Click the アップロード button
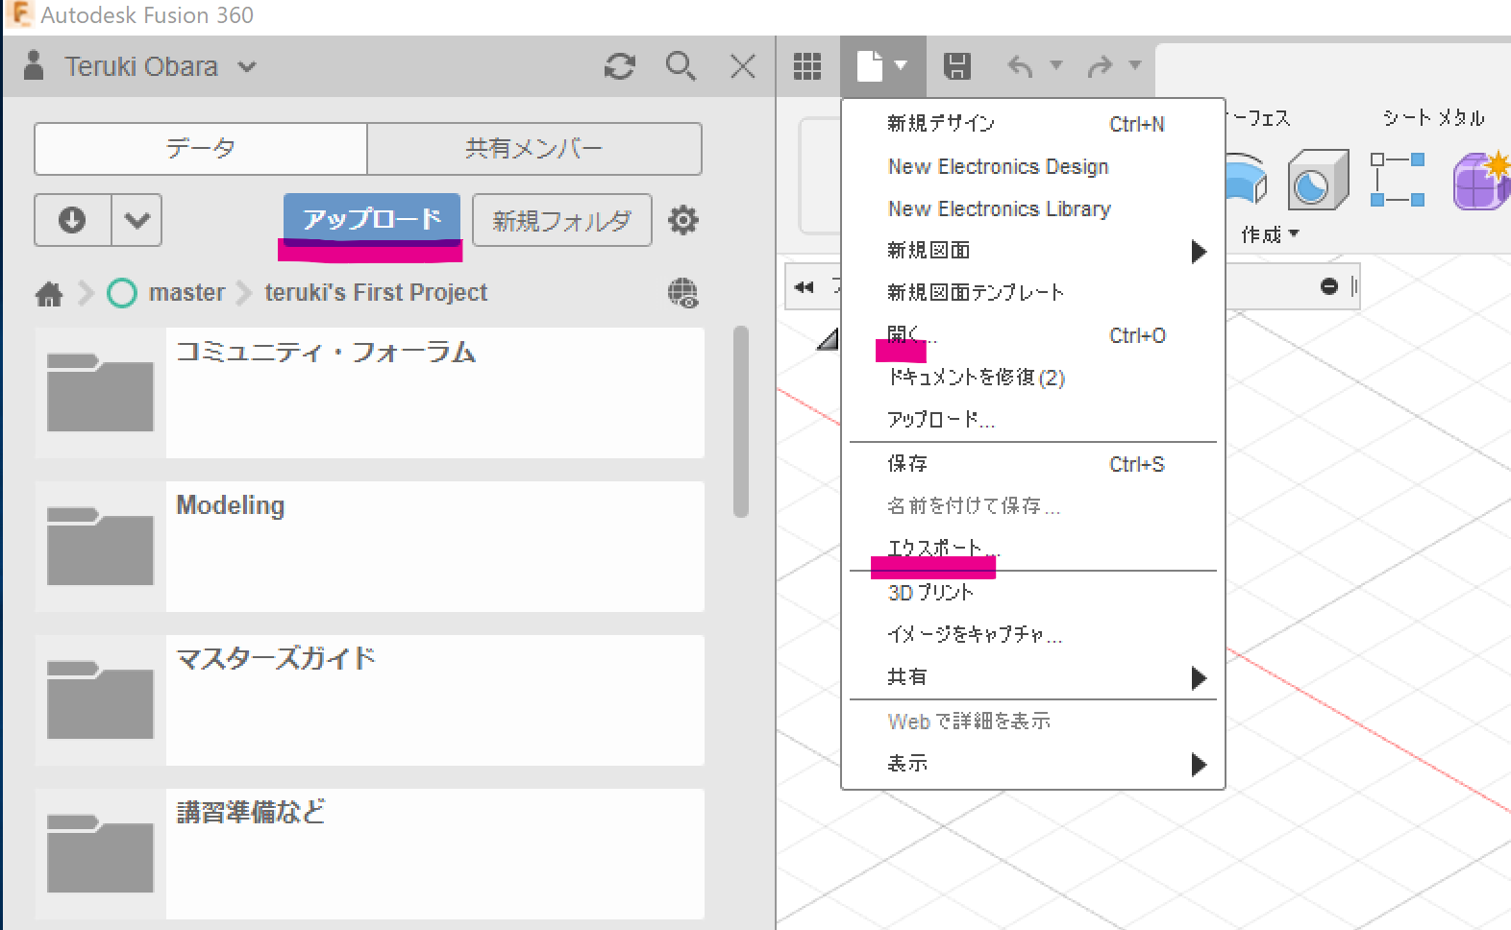Viewport: 1511px width, 930px height. [x=372, y=219]
